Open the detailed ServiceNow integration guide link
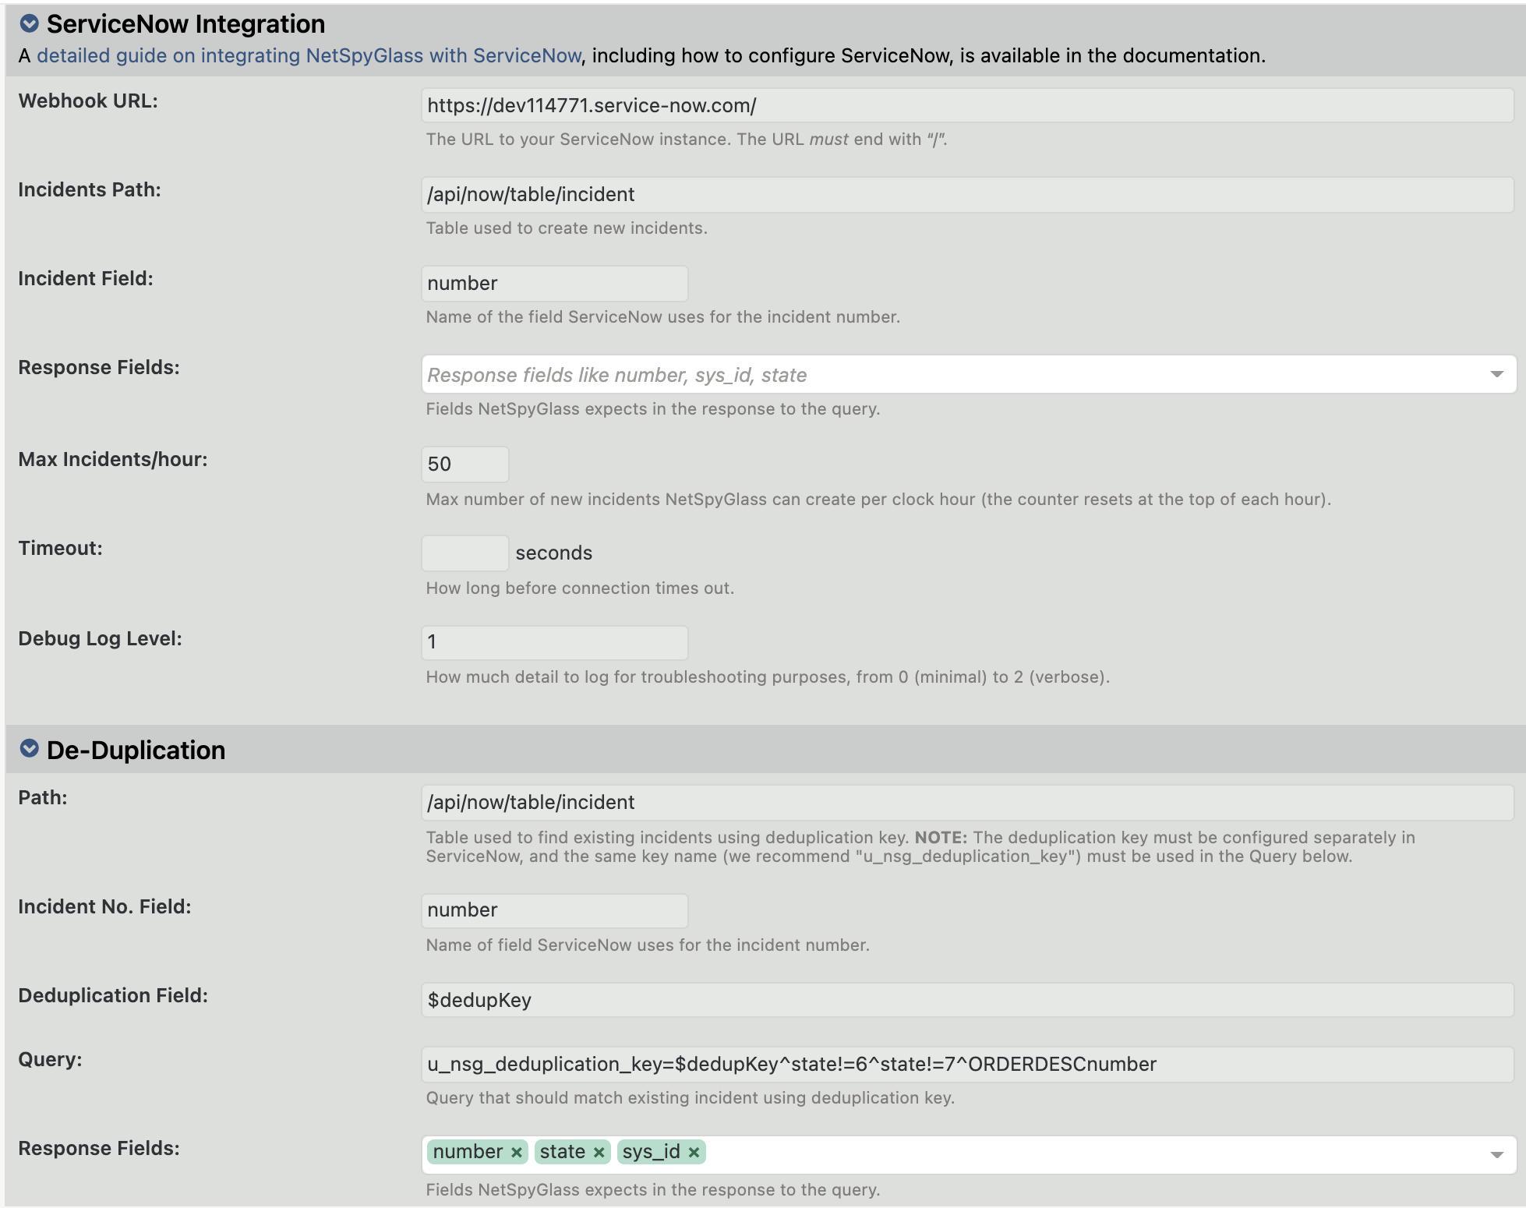The height and width of the screenshot is (1208, 1526). [309, 55]
